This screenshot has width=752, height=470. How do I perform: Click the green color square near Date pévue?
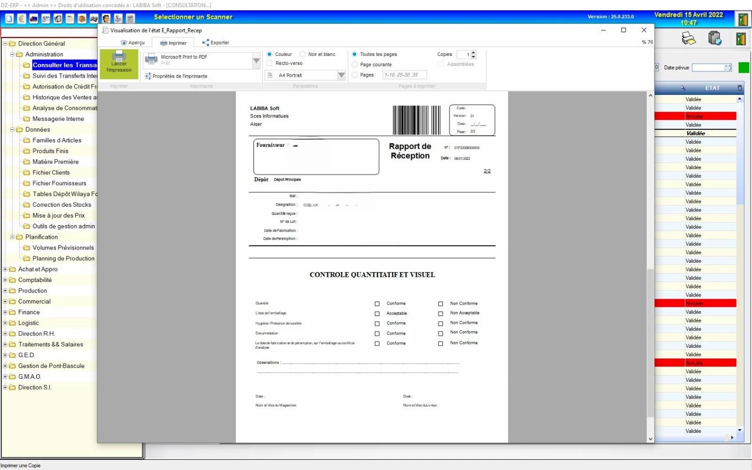(744, 68)
